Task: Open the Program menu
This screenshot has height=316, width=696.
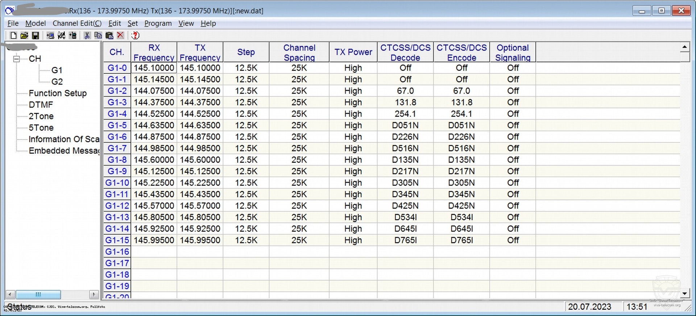Action: (158, 24)
